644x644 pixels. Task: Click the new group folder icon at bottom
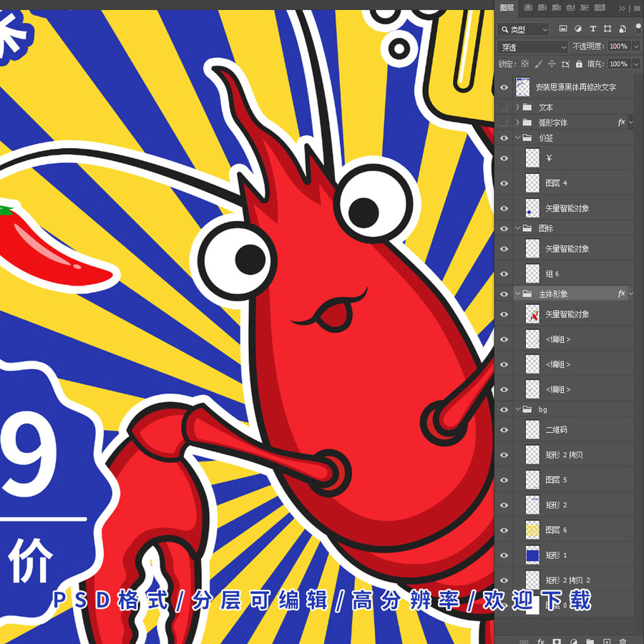[590, 640]
